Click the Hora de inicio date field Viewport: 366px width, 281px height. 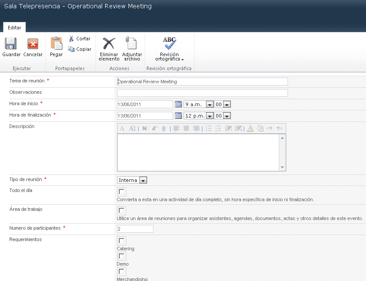coord(145,104)
